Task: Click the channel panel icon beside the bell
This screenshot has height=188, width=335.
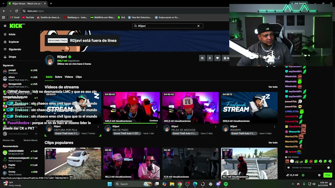Action: 202,58
